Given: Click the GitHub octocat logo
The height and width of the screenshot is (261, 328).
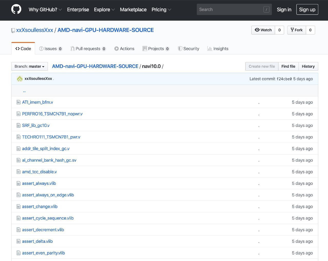Looking at the screenshot, I should [16, 9].
